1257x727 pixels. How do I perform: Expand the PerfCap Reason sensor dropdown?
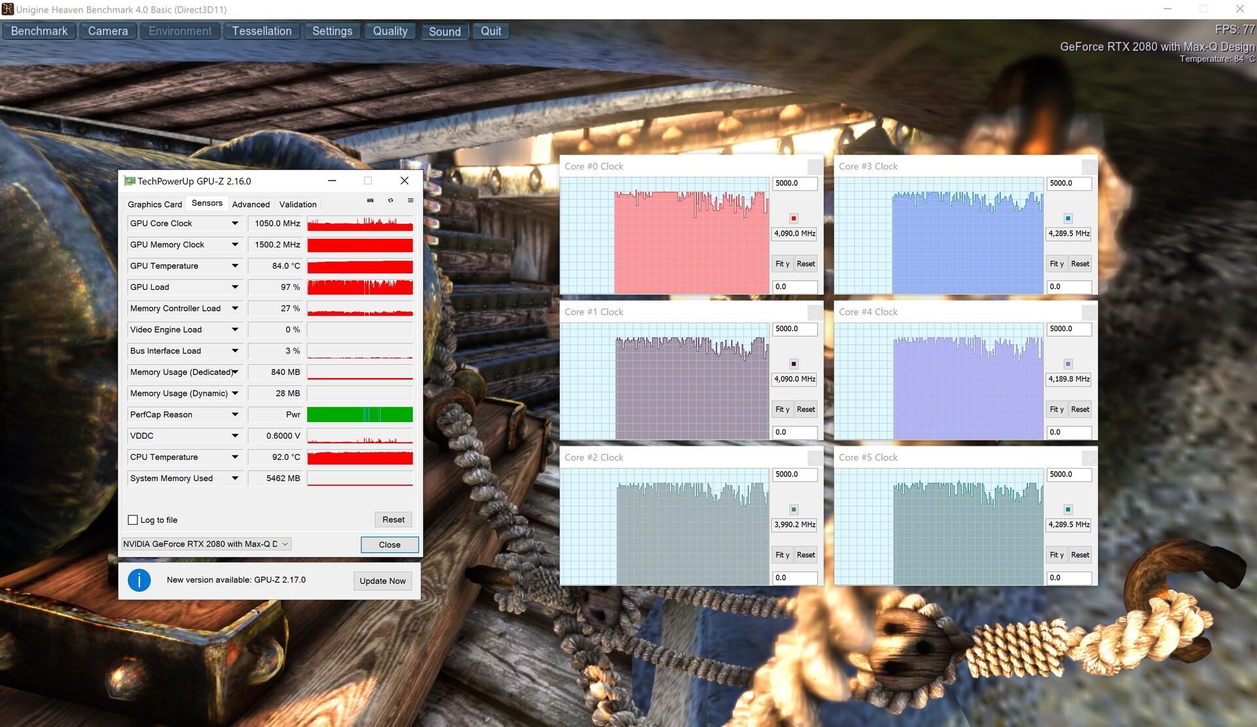235,415
